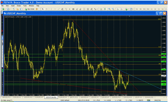Image resolution: width=168 pixels, height=102 pixels.
Task: Open the Templates toolbar icon
Action: pos(131,9)
